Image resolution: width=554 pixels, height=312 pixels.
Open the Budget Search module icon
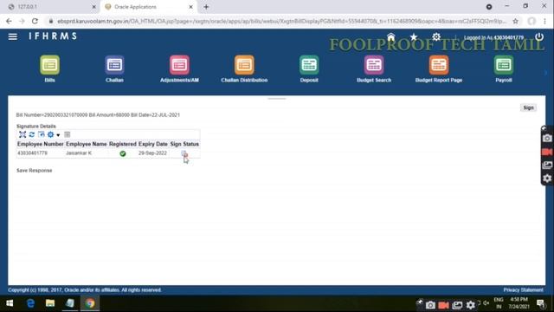[374, 65]
